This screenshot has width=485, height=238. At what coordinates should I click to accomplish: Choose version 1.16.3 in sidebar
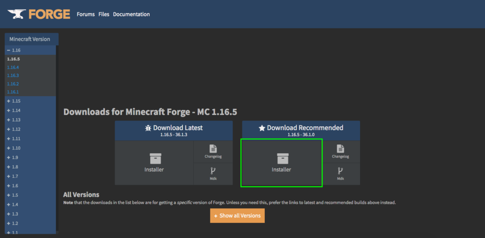pyautogui.click(x=13, y=75)
